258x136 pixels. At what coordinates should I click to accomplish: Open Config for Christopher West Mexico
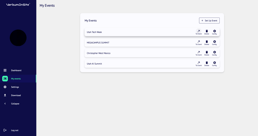coord(214,53)
